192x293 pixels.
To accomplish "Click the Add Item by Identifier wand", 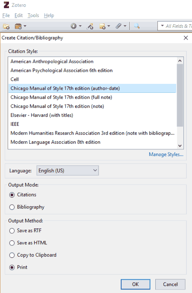I will click(90, 26).
